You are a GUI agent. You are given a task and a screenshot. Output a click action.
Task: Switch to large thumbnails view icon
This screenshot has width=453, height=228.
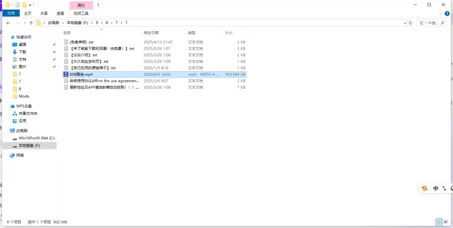point(446,222)
